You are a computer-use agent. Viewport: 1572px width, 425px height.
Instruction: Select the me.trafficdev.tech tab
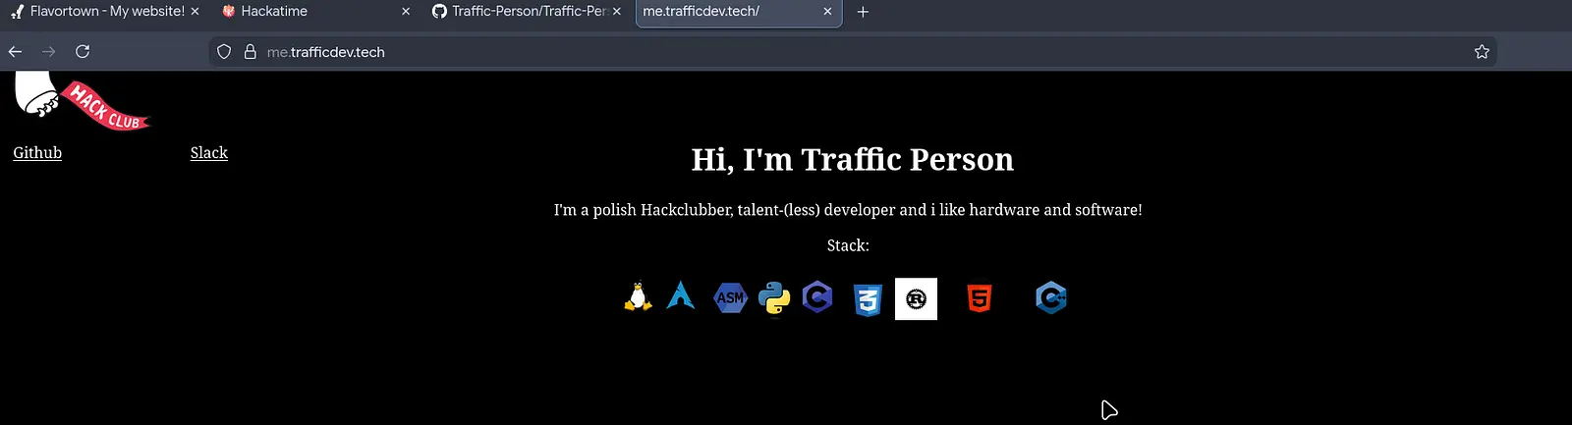pyautogui.click(x=739, y=12)
